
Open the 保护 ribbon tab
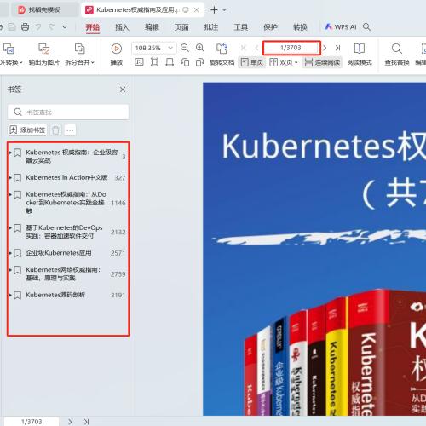(x=270, y=27)
